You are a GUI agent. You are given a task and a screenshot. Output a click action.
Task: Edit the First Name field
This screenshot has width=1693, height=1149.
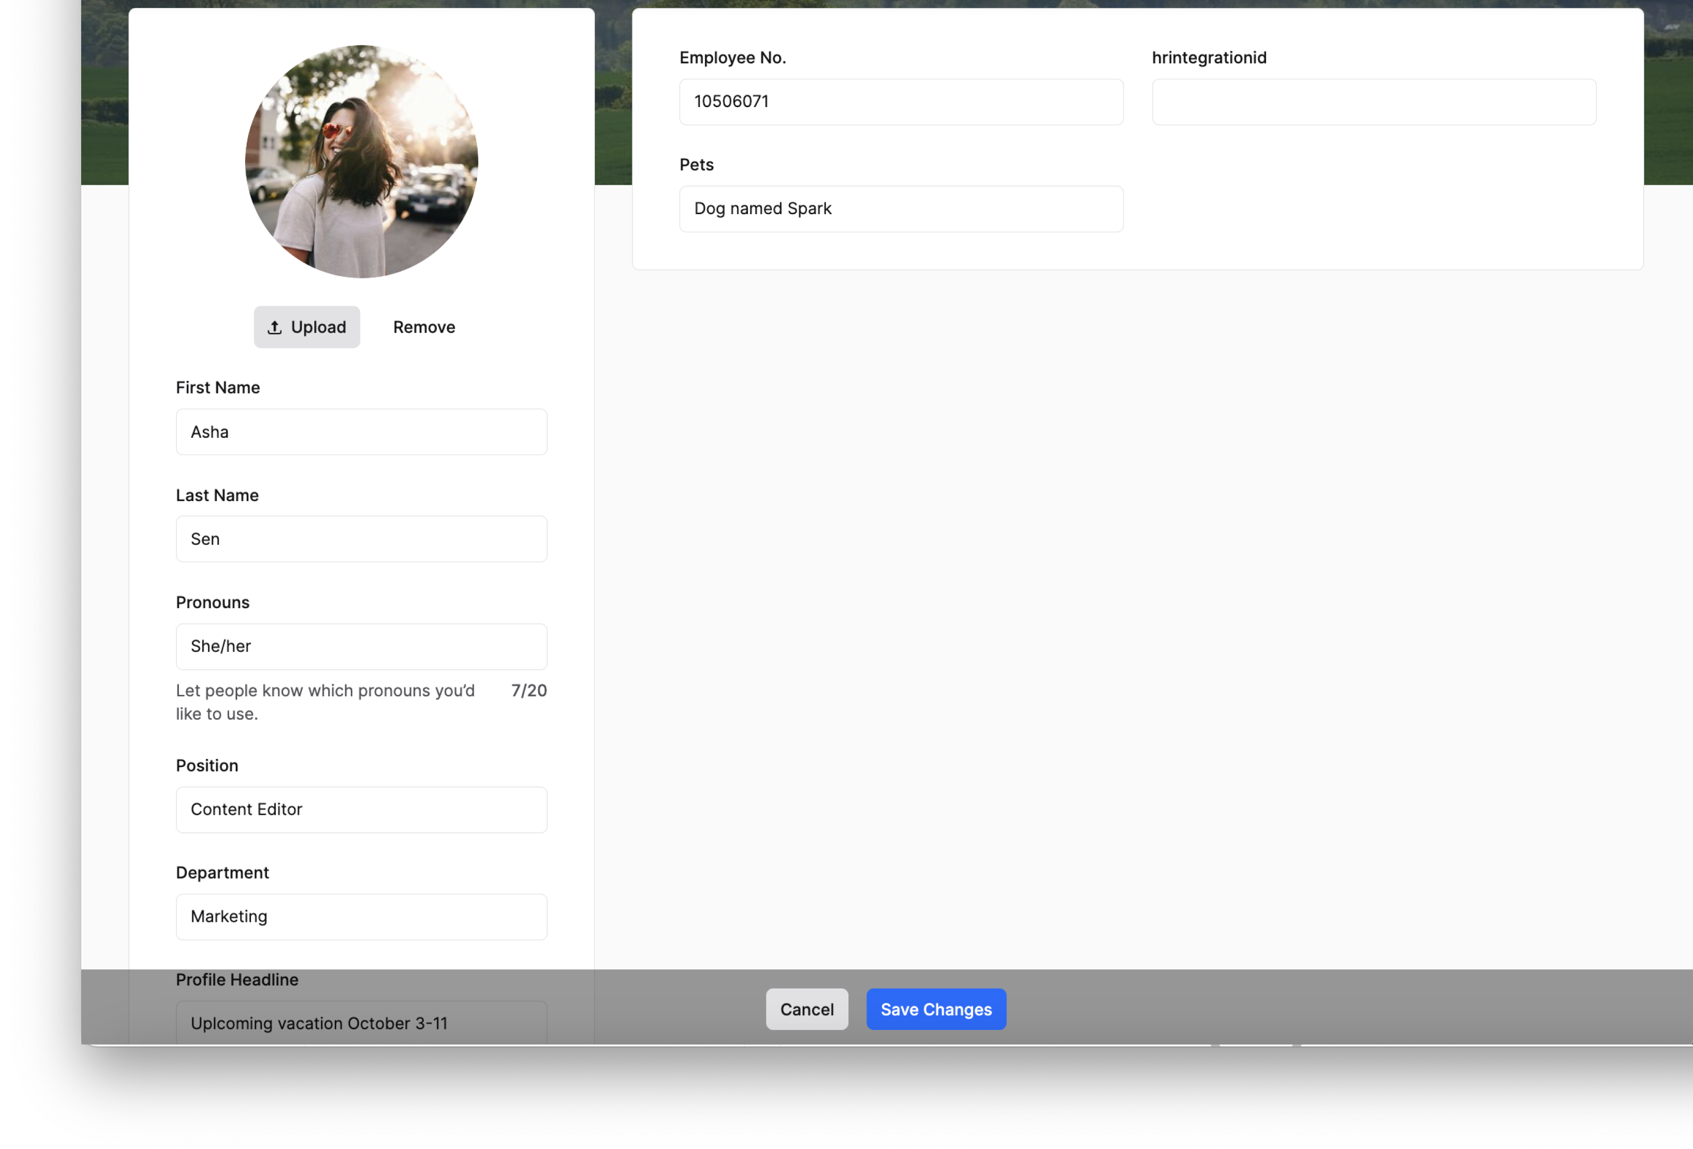click(361, 432)
